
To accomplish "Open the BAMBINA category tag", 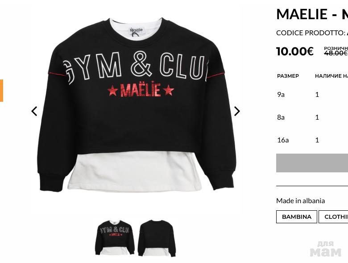I will point(297,217).
